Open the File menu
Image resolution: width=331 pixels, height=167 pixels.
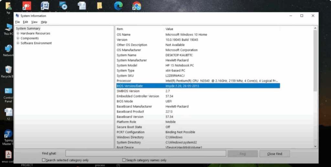pos(17,22)
